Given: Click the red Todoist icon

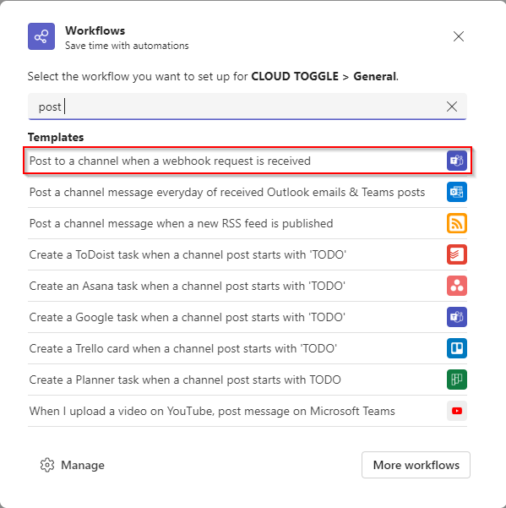Looking at the screenshot, I should 457,254.
